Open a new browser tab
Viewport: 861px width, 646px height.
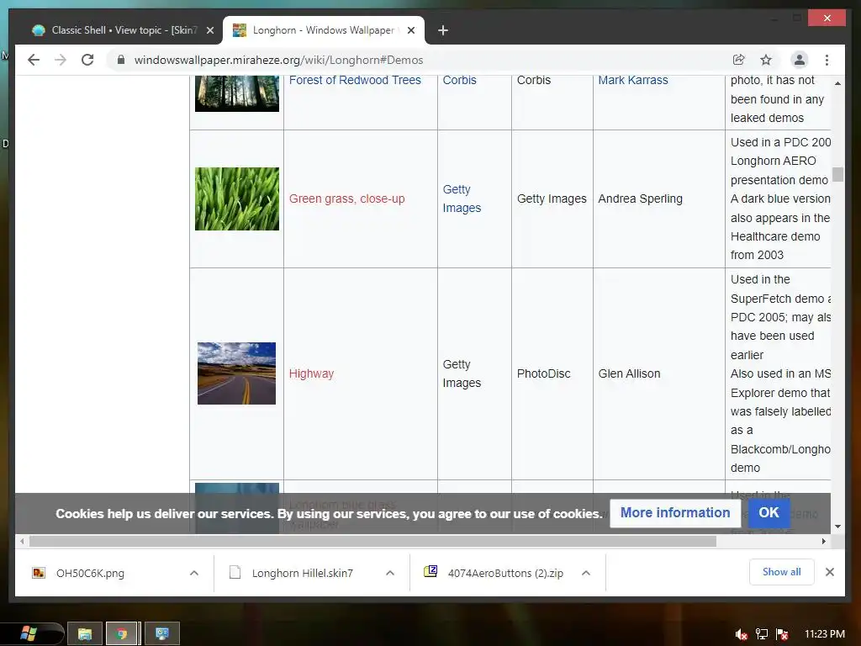point(442,30)
